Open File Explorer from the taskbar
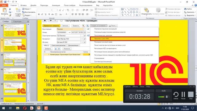Viewport: 197px width, 111px height. (18, 108)
